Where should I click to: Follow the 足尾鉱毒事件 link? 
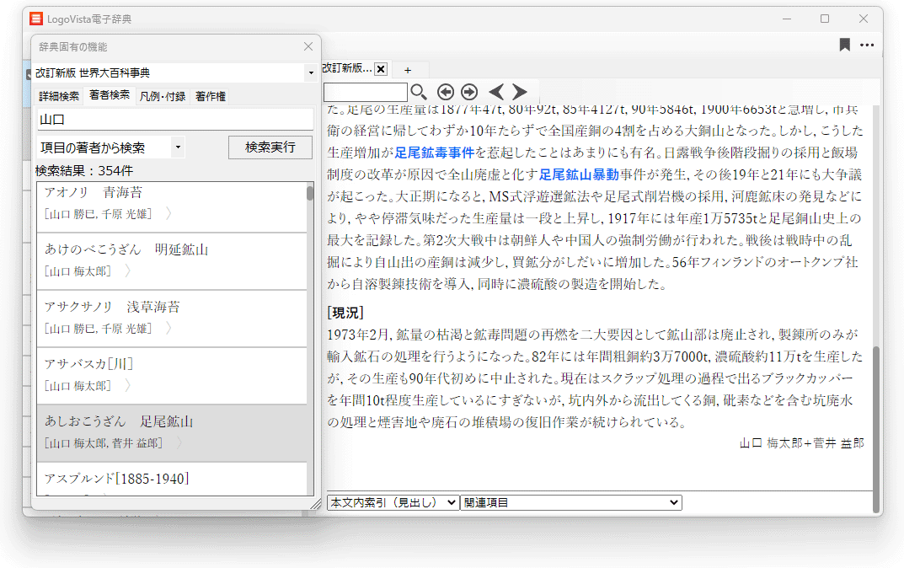(434, 153)
